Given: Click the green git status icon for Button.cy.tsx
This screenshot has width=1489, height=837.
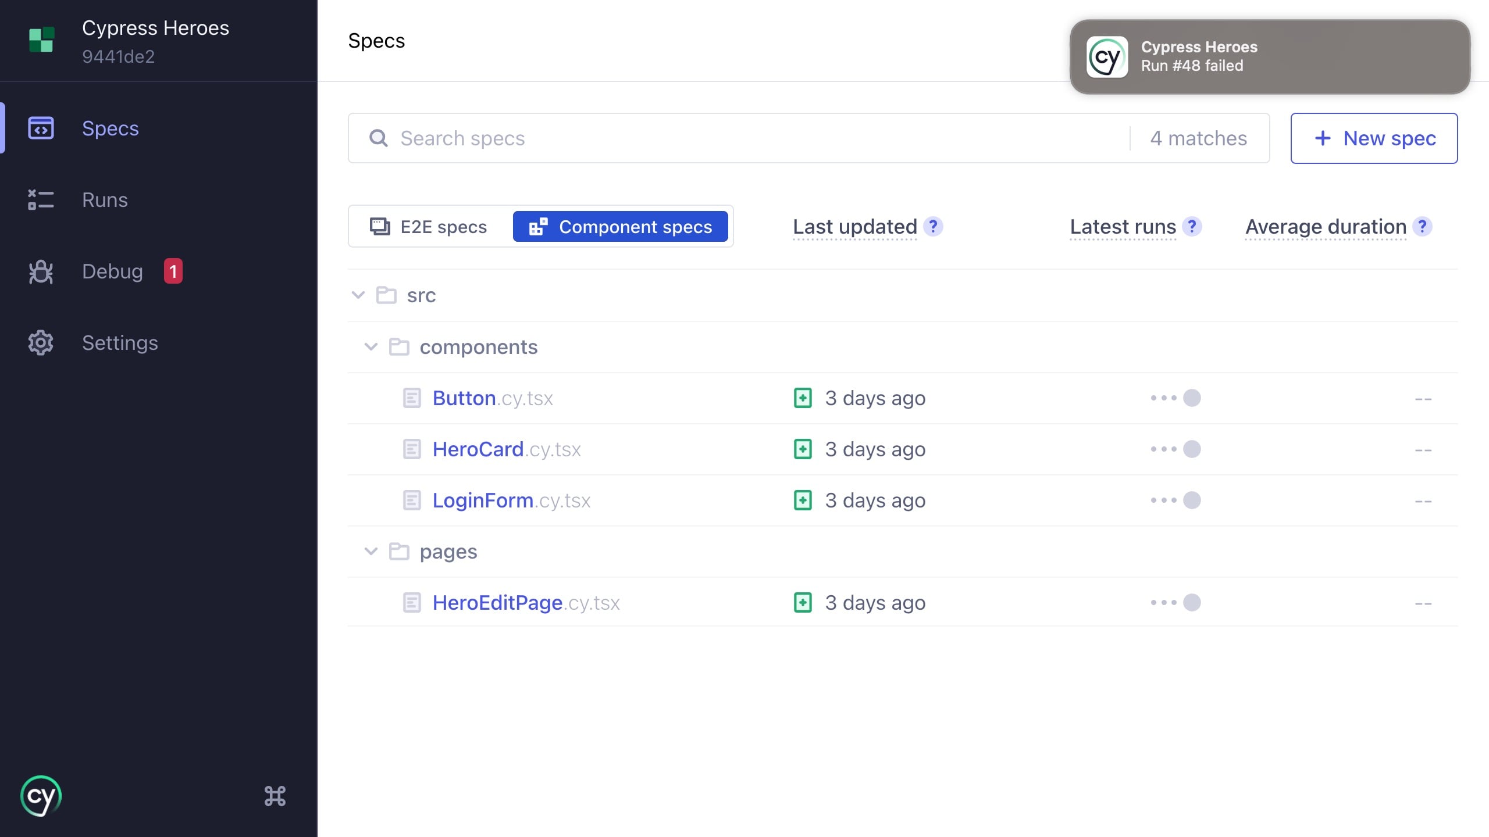Looking at the screenshot, I should tap(803, 398).
